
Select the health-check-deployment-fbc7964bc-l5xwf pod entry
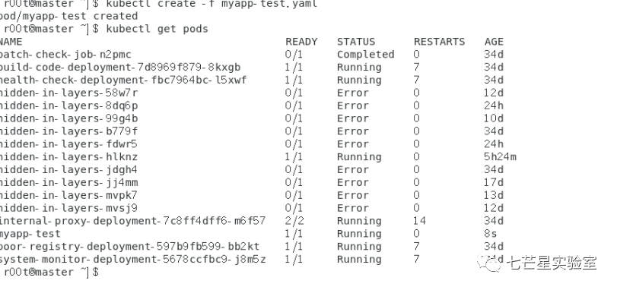123,80
